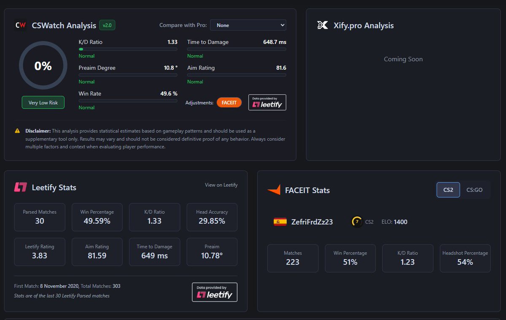Switch to the CS:GO stats tab
The width and height of the screenshot is (506, 320).
pos(474,190)
